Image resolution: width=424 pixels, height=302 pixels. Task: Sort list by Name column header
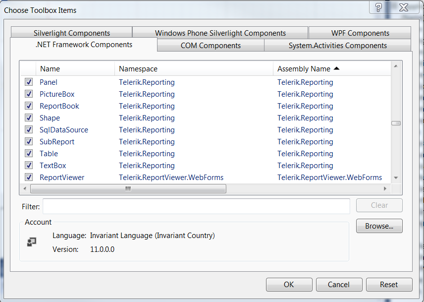coord(74,69)
